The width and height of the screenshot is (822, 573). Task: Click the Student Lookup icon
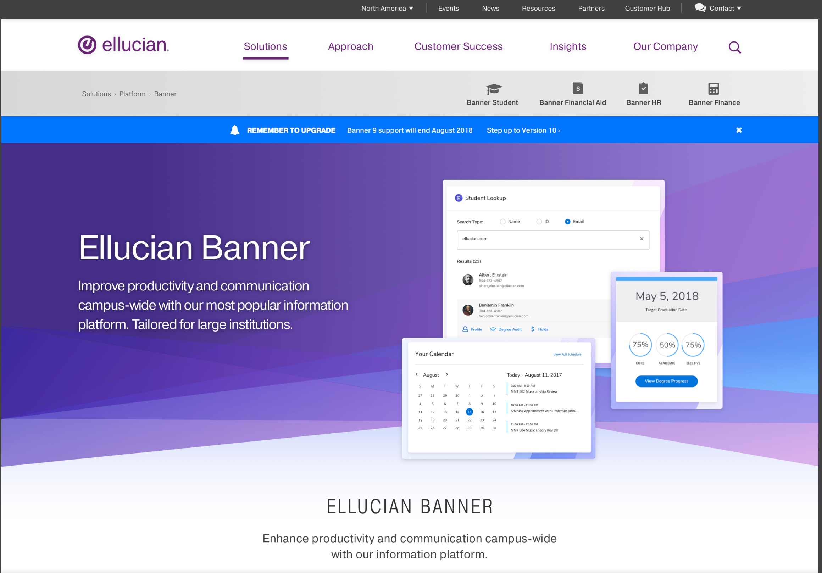click(x=458, y=198)
